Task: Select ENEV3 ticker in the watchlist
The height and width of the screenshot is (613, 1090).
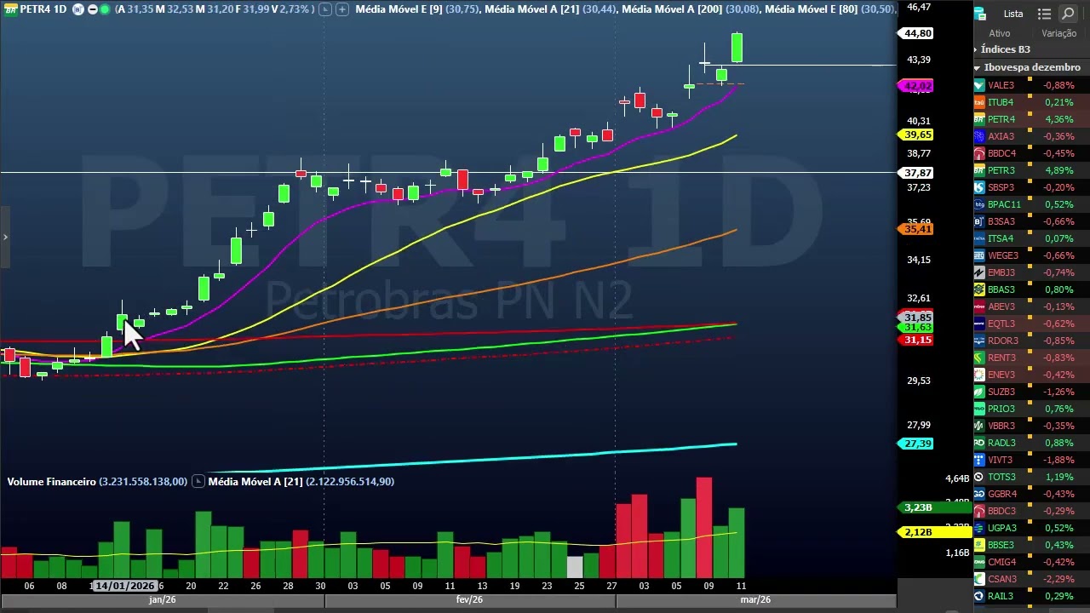Action: click(1001, 375)
